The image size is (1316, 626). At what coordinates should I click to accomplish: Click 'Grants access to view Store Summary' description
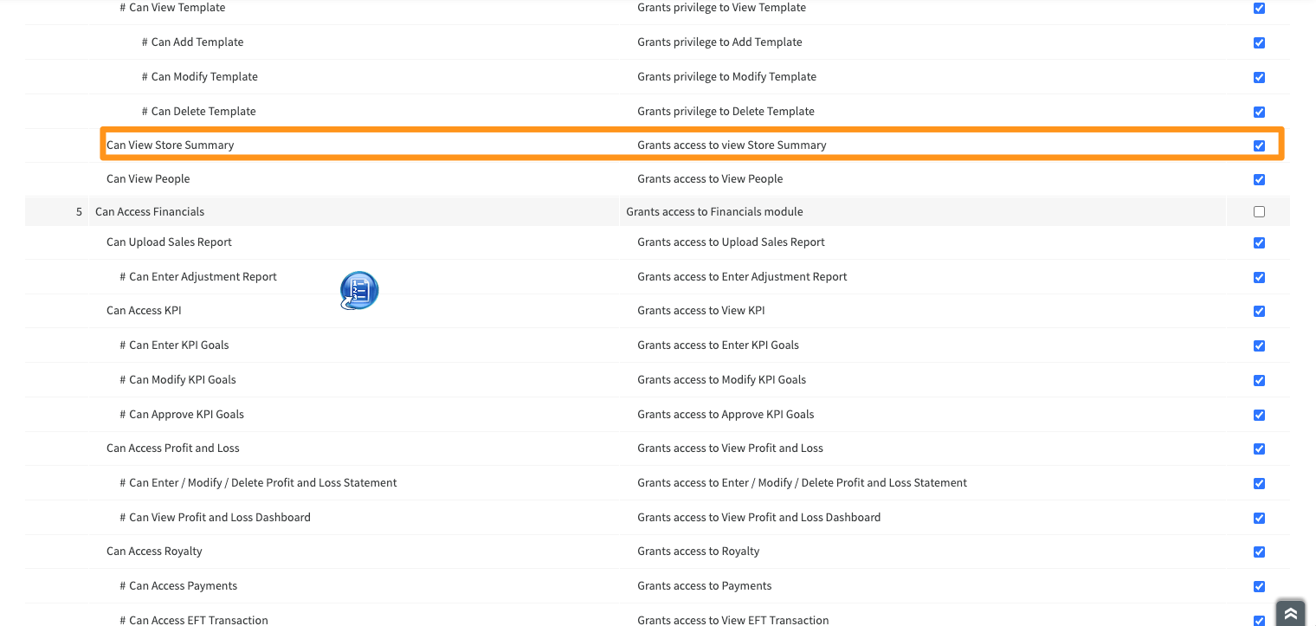(x=732, y=145)
